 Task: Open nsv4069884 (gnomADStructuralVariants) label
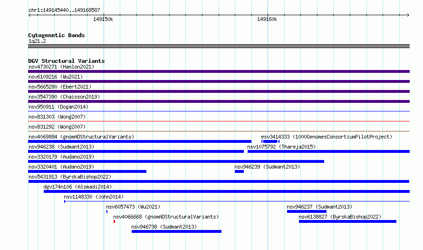coord(81,137)
